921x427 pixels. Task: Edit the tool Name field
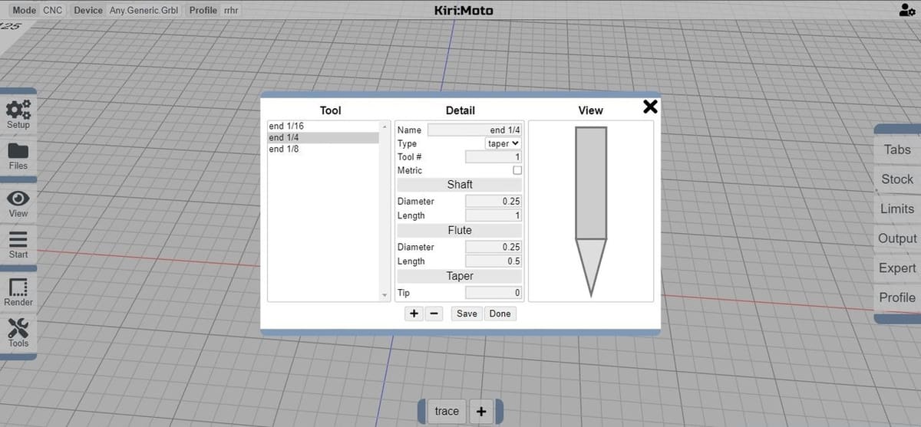pyautogui.click(x=474, y=130)
